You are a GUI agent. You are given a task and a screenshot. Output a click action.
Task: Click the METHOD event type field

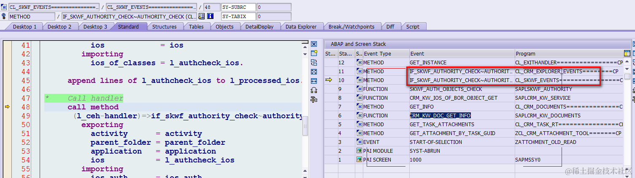pos(32,16)
